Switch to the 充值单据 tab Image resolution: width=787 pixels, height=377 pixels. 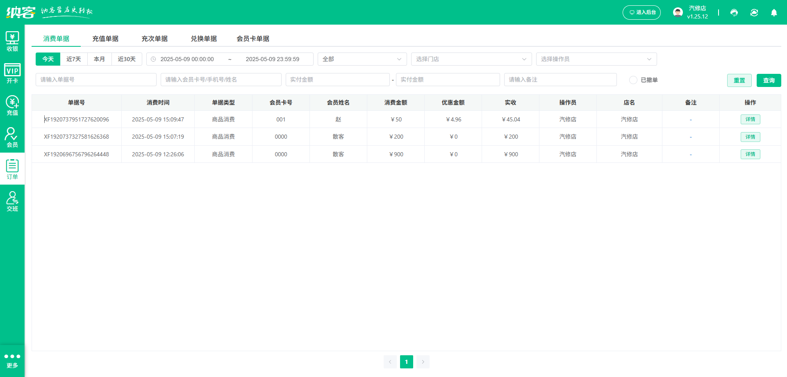click(105, 39)
